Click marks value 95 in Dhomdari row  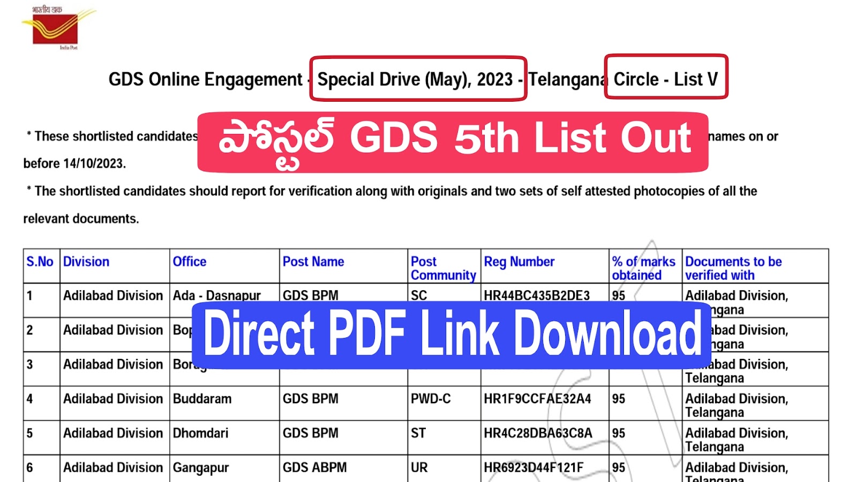coord(619,433)
